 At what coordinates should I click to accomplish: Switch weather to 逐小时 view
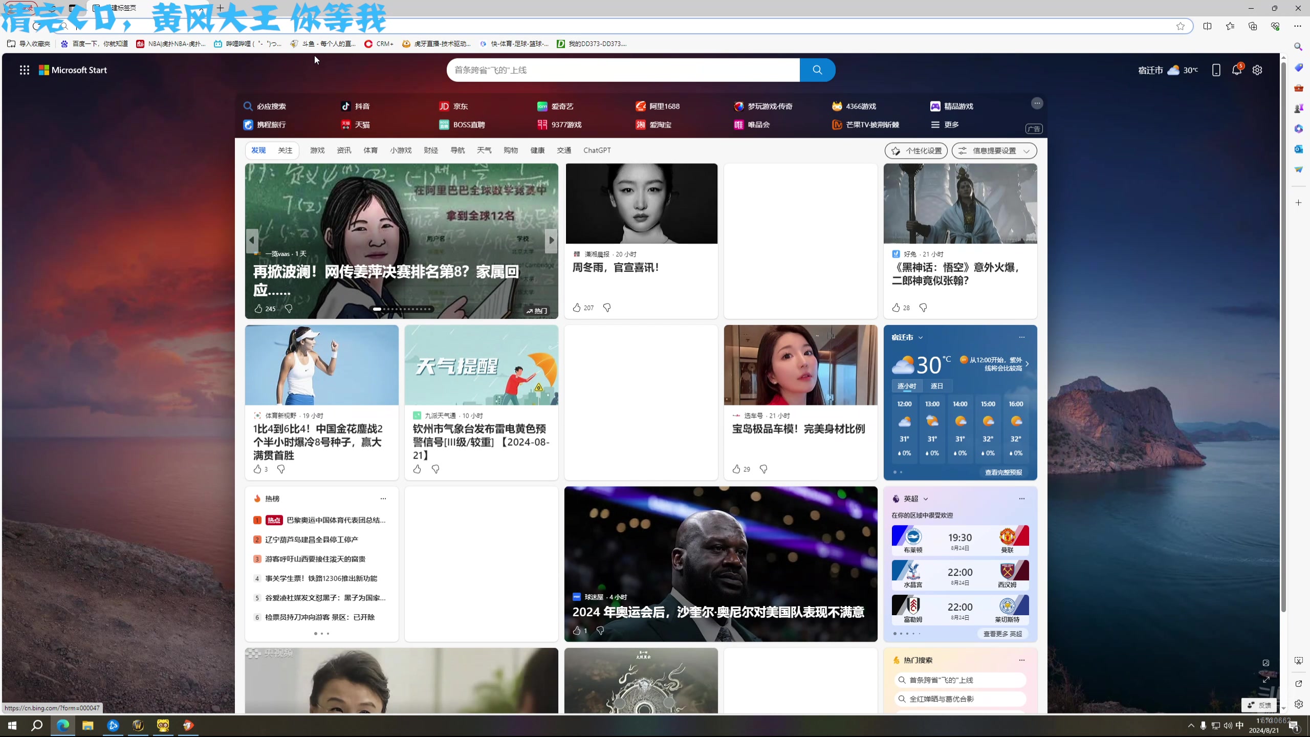[906, 386]
